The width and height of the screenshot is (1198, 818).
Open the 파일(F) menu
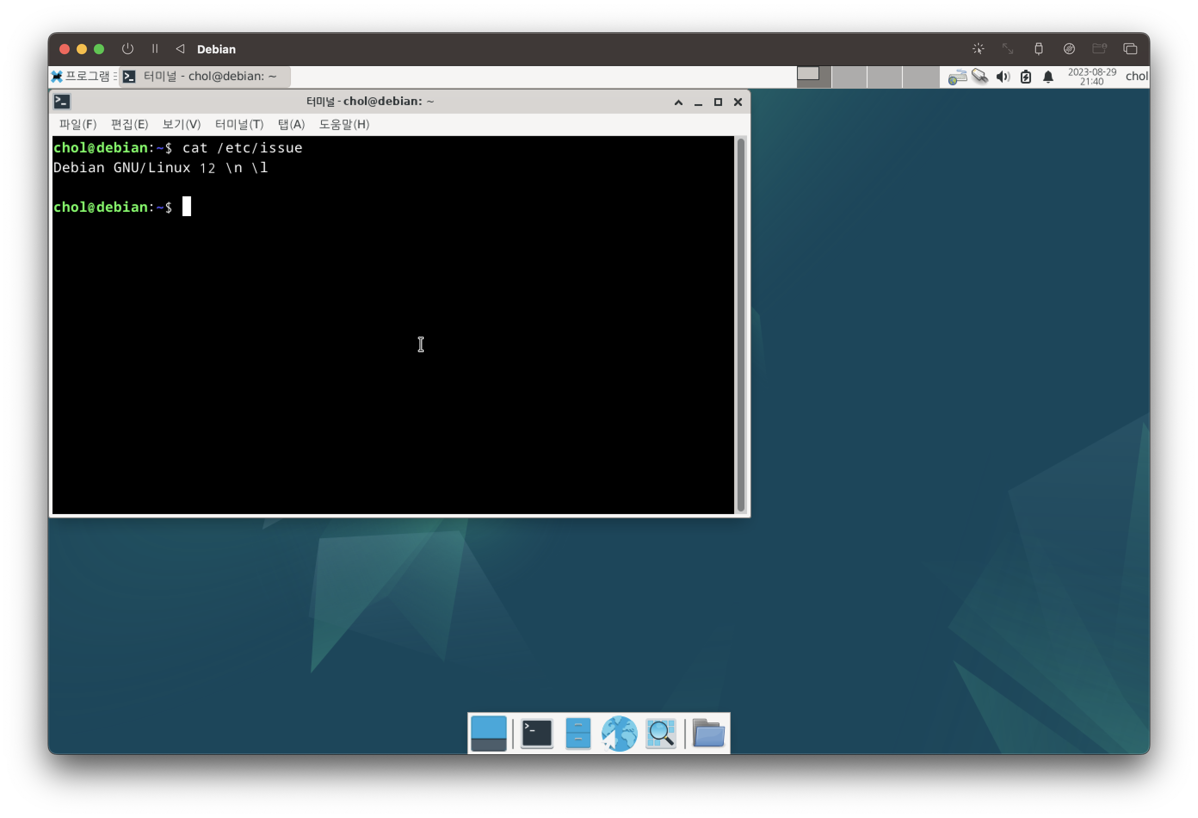pyautogui.click(x=77, y=124)
